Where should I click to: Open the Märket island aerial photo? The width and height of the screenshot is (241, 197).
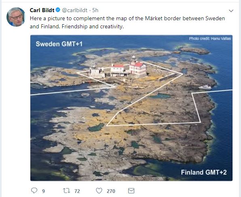(131, 108)
